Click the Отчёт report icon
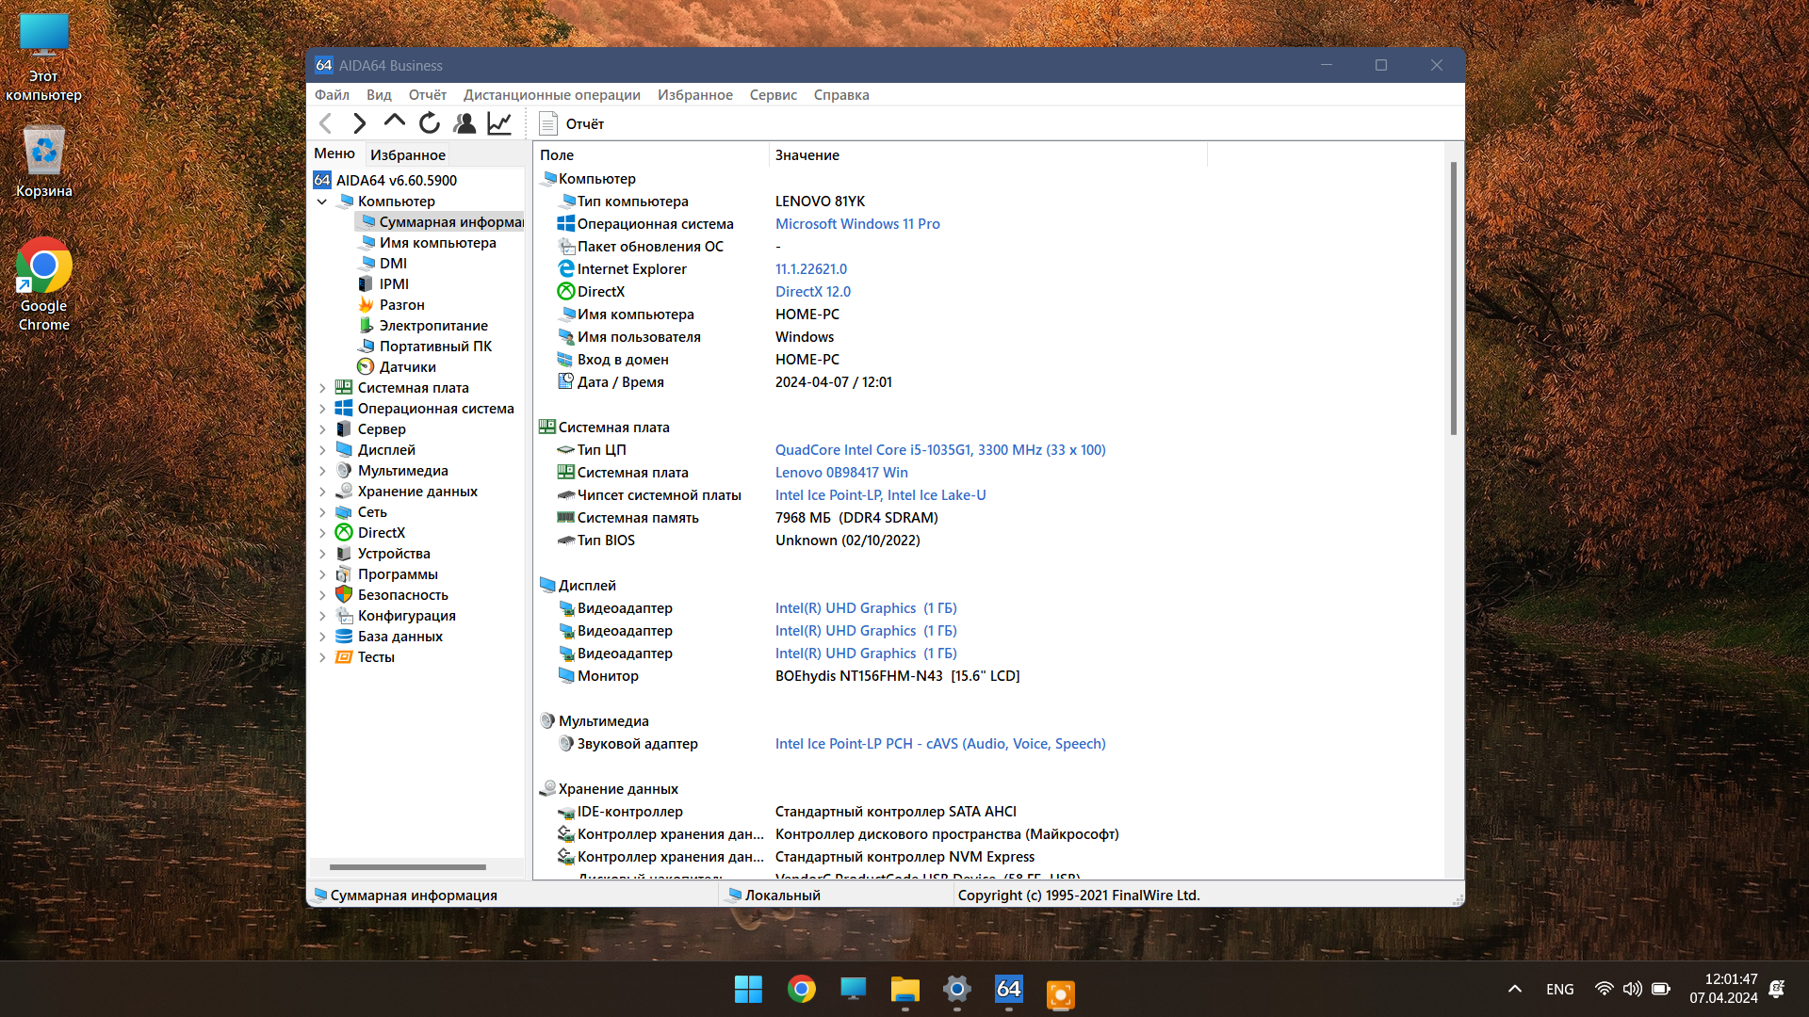This screenshot has height=1017, width=1809. 548,123
